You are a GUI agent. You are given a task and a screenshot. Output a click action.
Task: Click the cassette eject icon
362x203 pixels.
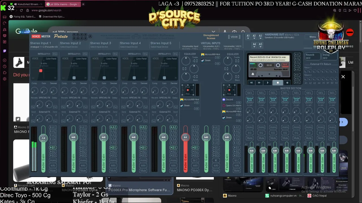[x=253, y=74]
